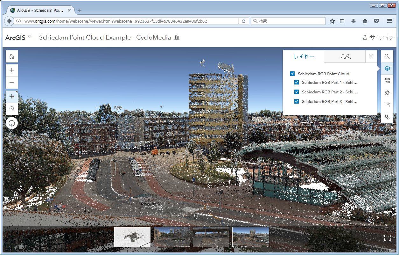Image resolution: width=399 pixels, height=255 pixels.
Task: Click the Home initial view icon
Action: pyautogui.click(x=12, y=56)
